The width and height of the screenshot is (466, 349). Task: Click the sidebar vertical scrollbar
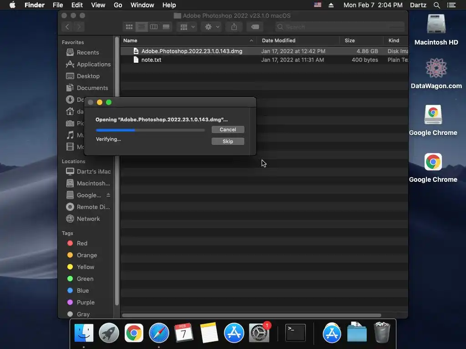click(x=117, y=171)
